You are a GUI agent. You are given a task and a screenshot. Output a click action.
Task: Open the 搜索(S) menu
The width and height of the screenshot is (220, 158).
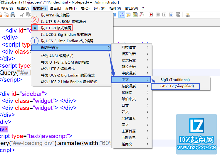(7, 9)
